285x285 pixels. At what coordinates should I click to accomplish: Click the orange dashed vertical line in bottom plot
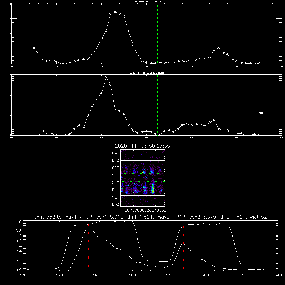[136, 246]
